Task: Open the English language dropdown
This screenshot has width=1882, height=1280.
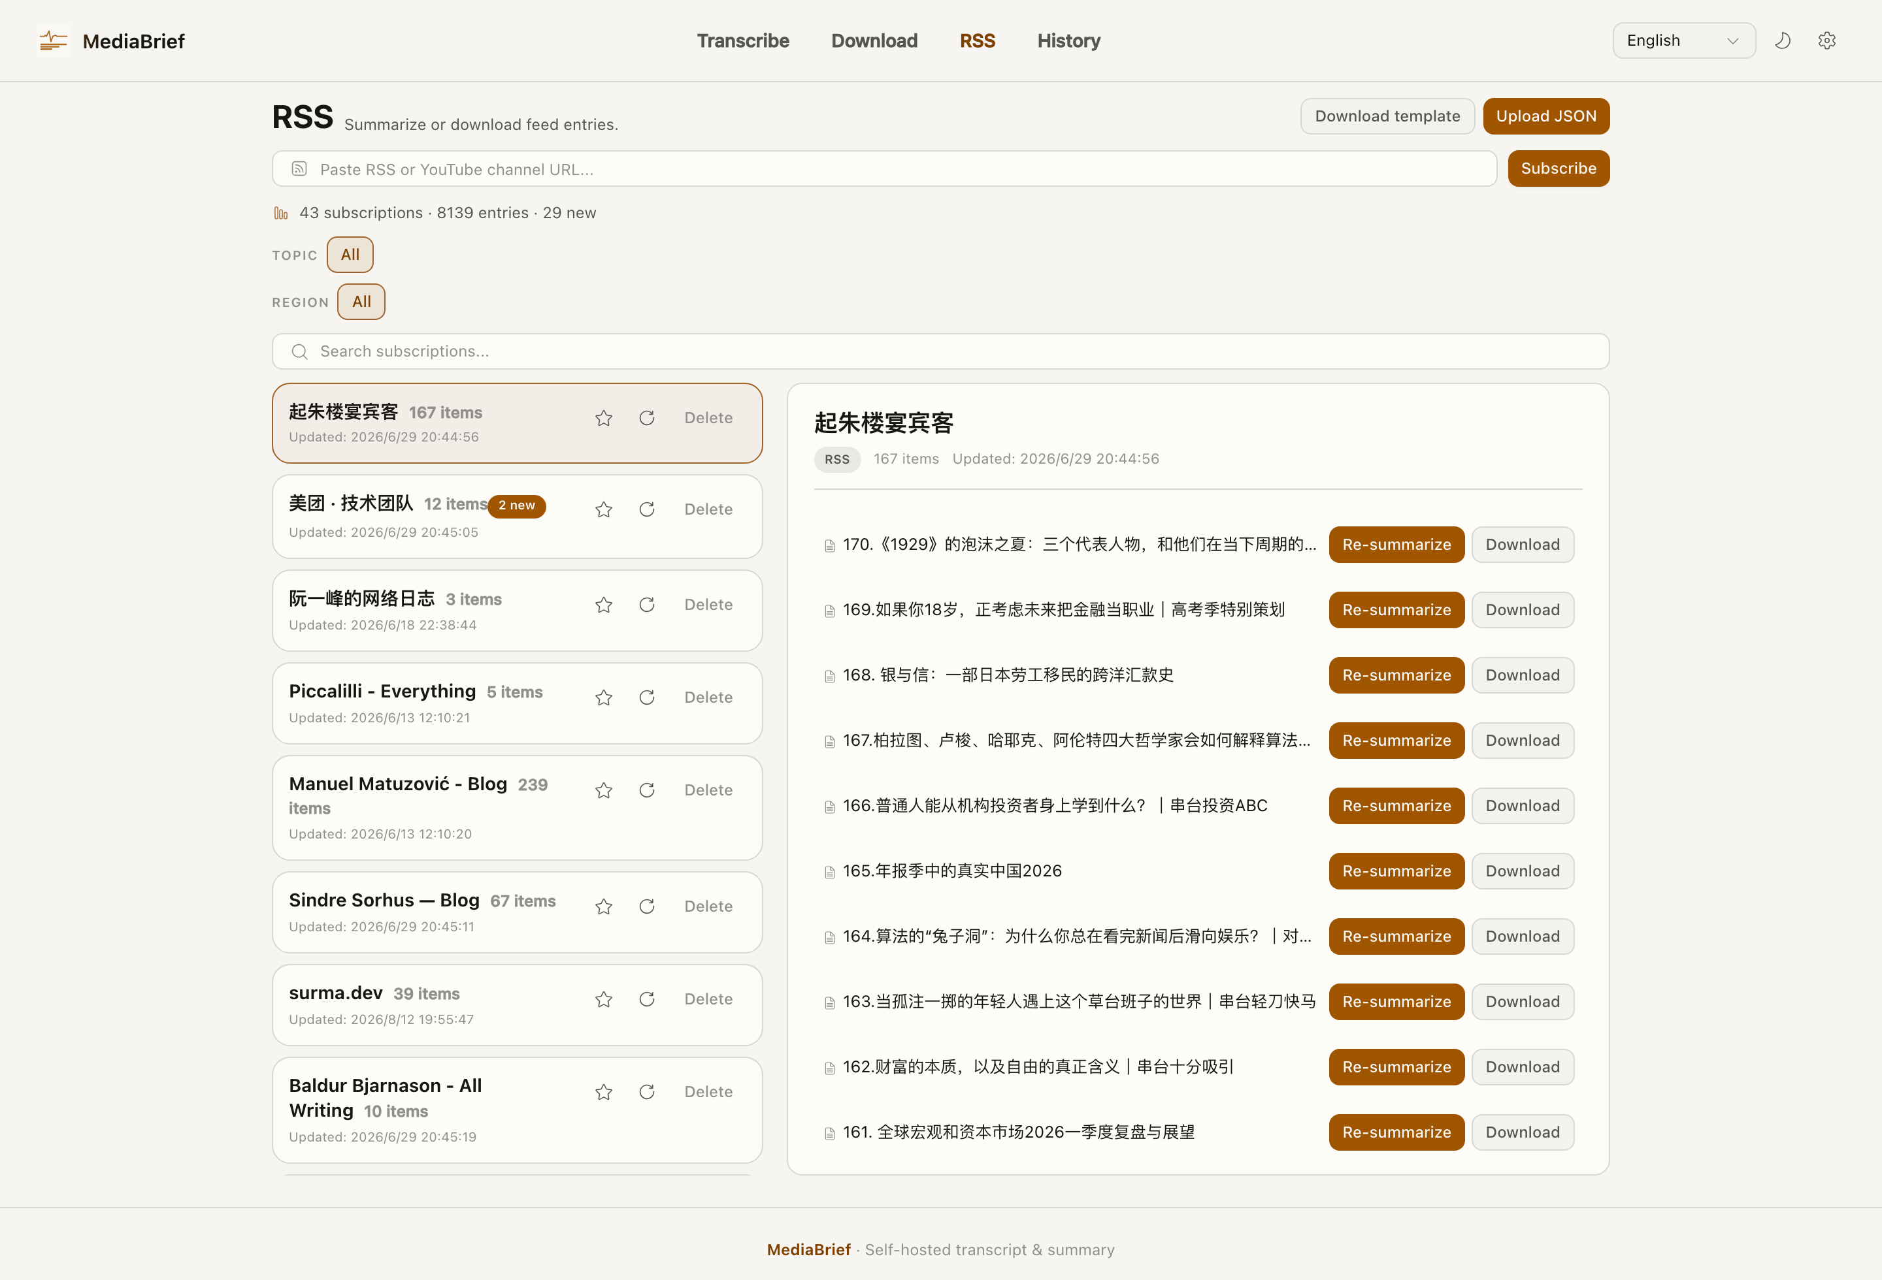Action: [x=1683, y=40]
